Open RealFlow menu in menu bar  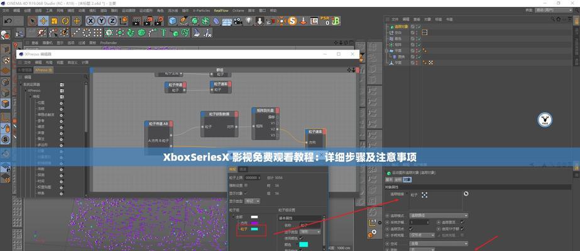click(x=221, y=11)
